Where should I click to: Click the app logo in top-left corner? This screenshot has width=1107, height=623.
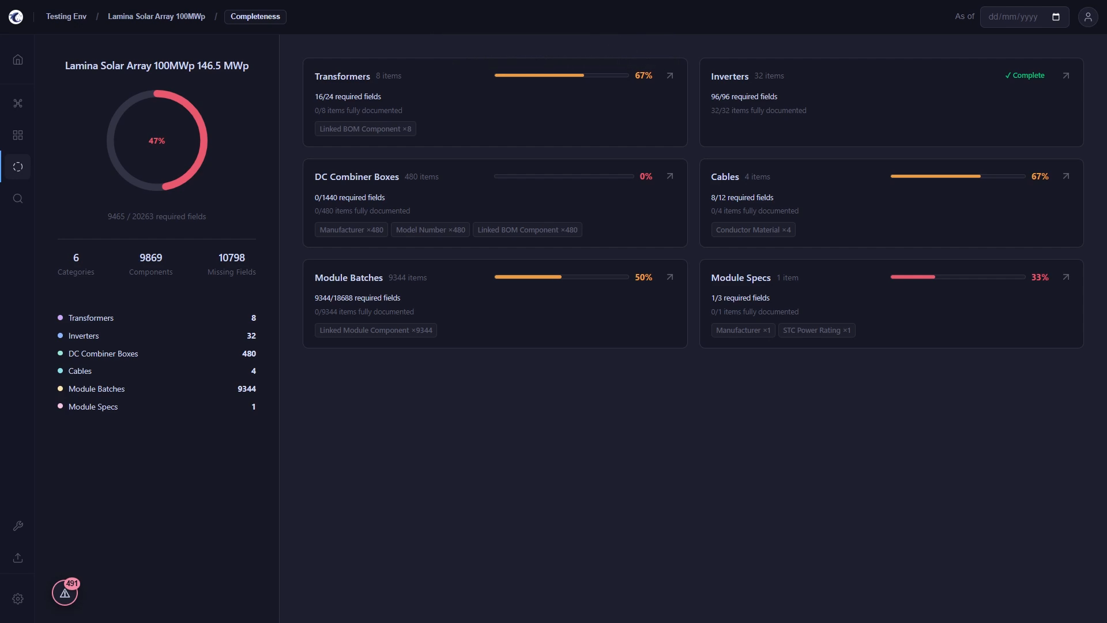pos(16,17)
